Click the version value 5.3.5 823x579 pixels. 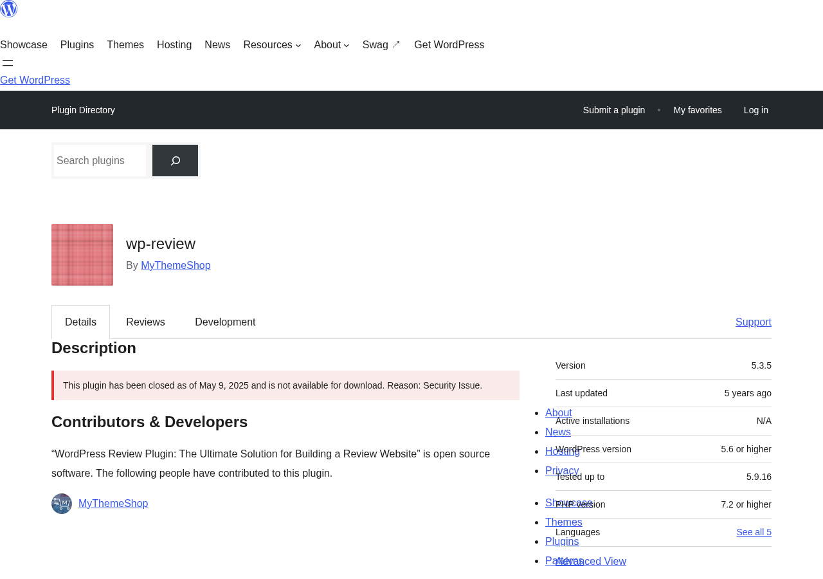(x=761, y=365)
